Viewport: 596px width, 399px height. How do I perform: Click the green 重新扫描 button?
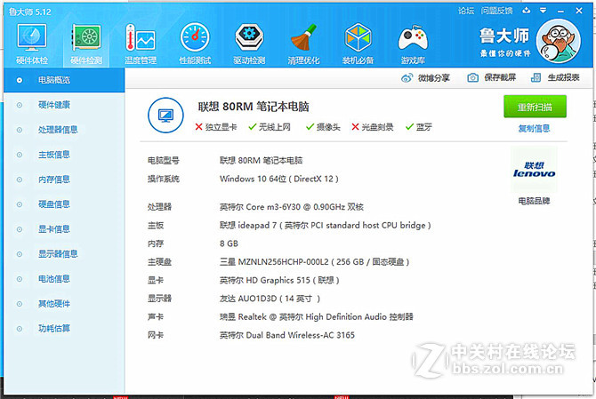535,107
